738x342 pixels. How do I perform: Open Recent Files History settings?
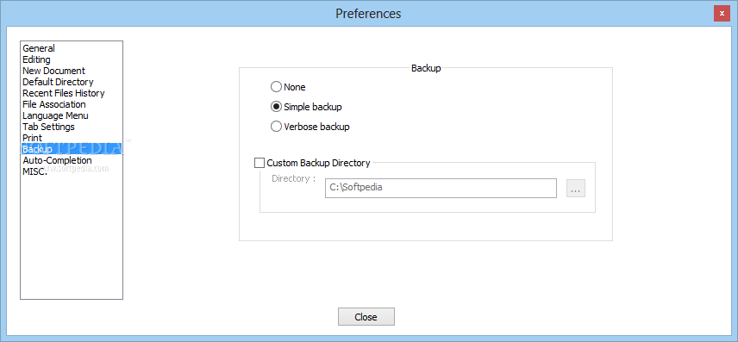tap(72, 93)
